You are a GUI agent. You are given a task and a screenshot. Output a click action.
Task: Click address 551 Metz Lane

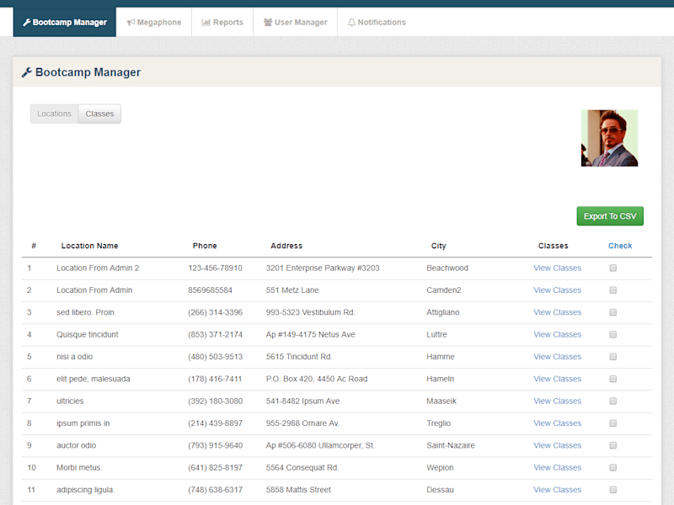point(292,290)
